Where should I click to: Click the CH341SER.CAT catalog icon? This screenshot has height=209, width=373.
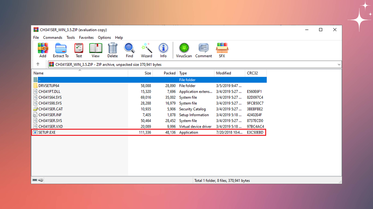click(x=36, y=109)
